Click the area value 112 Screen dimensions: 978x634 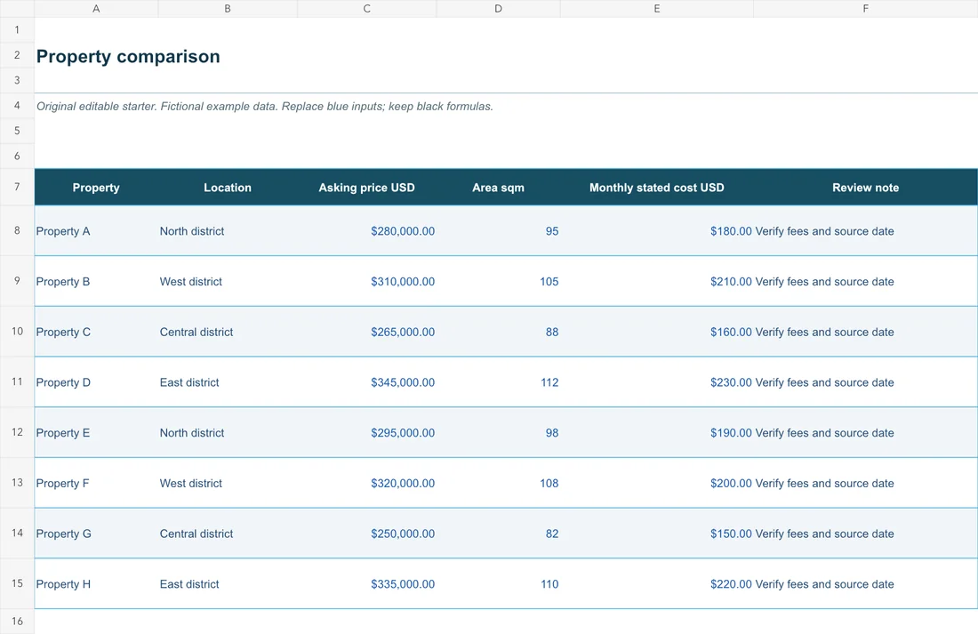click(x=549, y=382)
